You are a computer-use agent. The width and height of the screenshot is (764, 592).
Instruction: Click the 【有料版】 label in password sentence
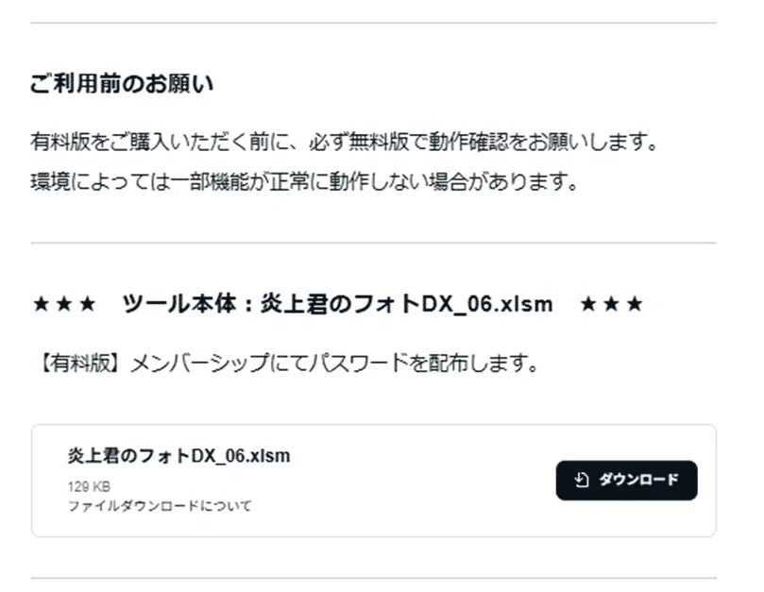point(79,363)
